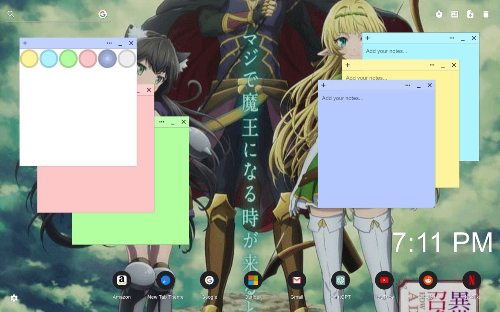
Task: Apply the pink color swatch
Action: point(88,58)
